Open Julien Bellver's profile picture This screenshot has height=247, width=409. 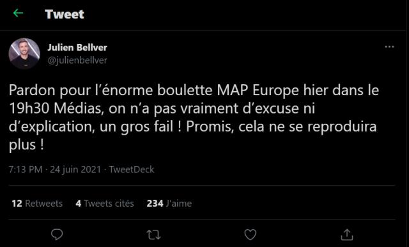(x=24, y=54)
